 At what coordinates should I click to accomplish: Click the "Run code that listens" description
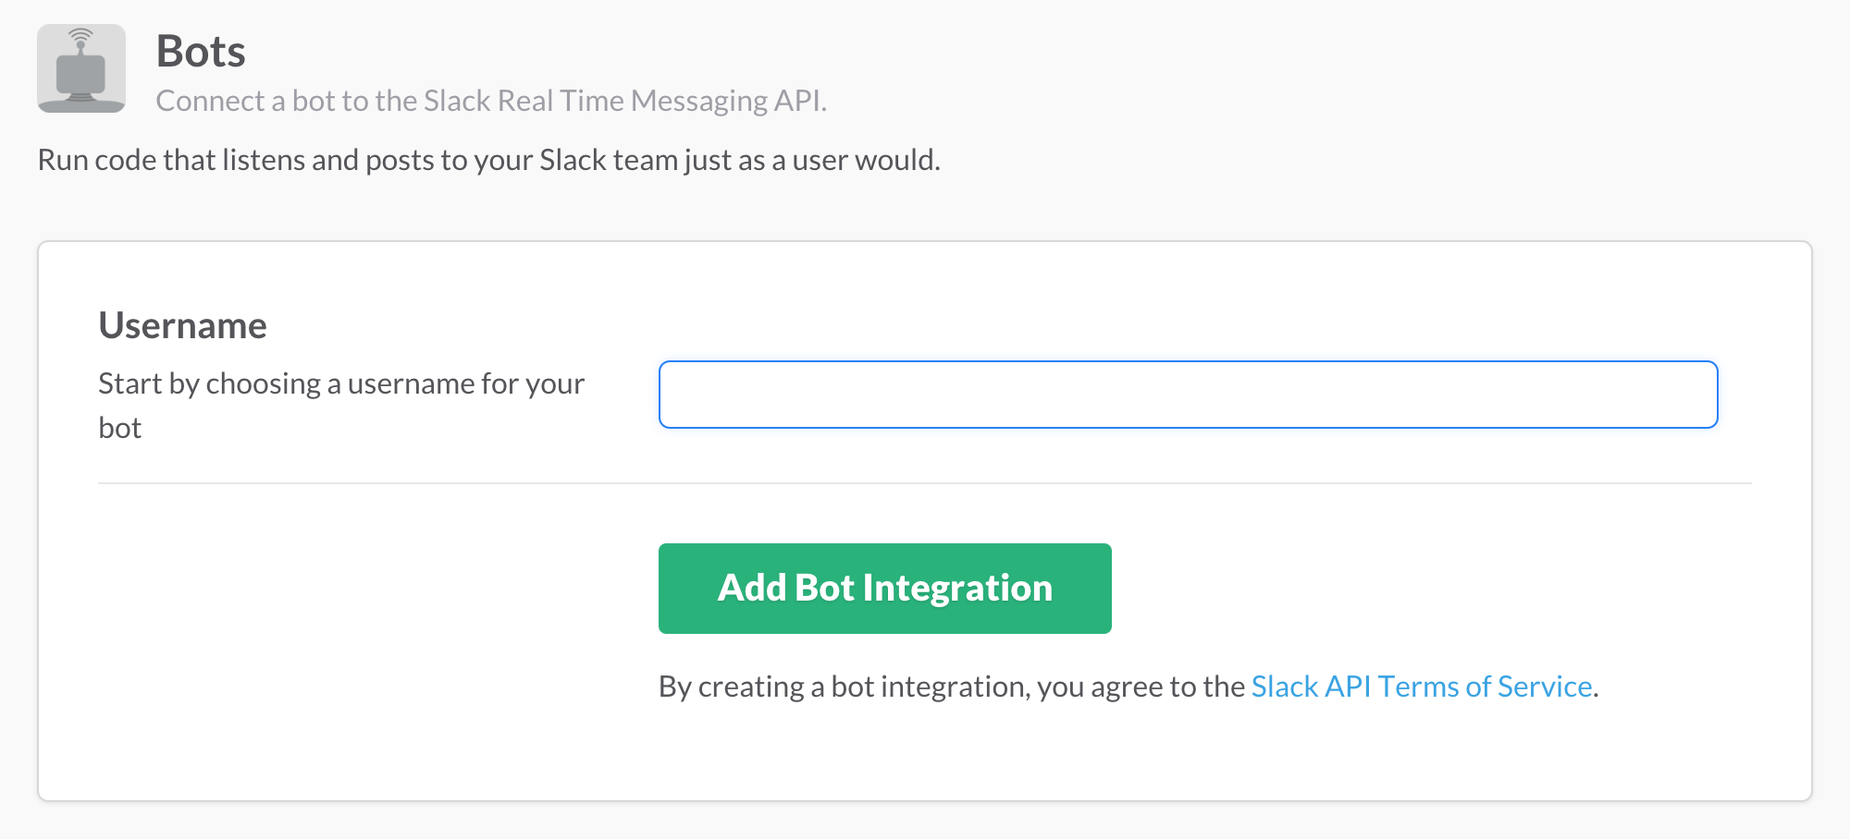[488, 160]
